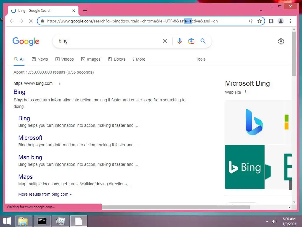
Task: Select the All results tab
Action: pyautogui.click(x=19, y=59)
